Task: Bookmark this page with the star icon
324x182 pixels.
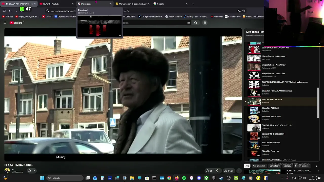Action: point(244,11)
